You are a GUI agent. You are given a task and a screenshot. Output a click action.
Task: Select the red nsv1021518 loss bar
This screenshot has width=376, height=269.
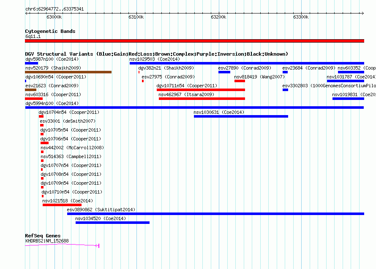tap(62, 205)
